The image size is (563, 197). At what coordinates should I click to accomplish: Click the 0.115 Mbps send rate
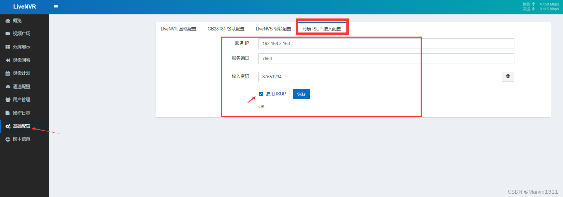[549, 9]
